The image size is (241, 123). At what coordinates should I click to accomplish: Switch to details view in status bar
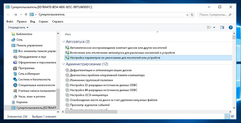(227, 117)
